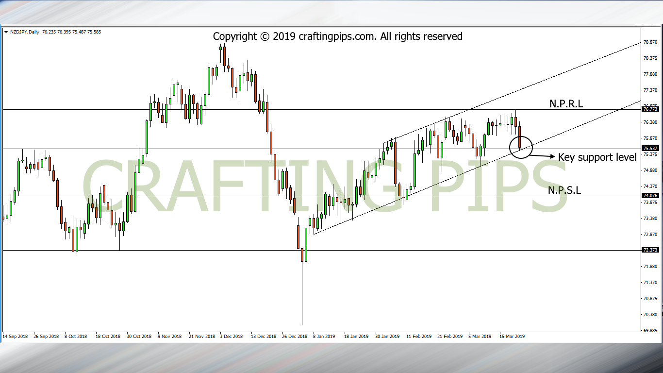Select the N.P.R.L text label
This screenshot has height=373, width=663.
point(566,103)
